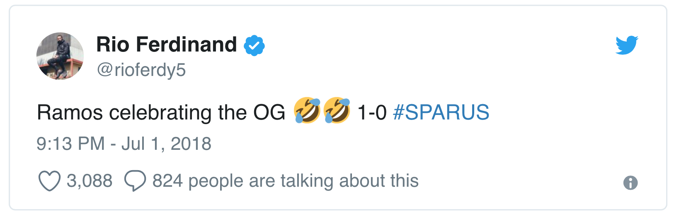Click the word "Ramos" in the tweet

point(70,112)
